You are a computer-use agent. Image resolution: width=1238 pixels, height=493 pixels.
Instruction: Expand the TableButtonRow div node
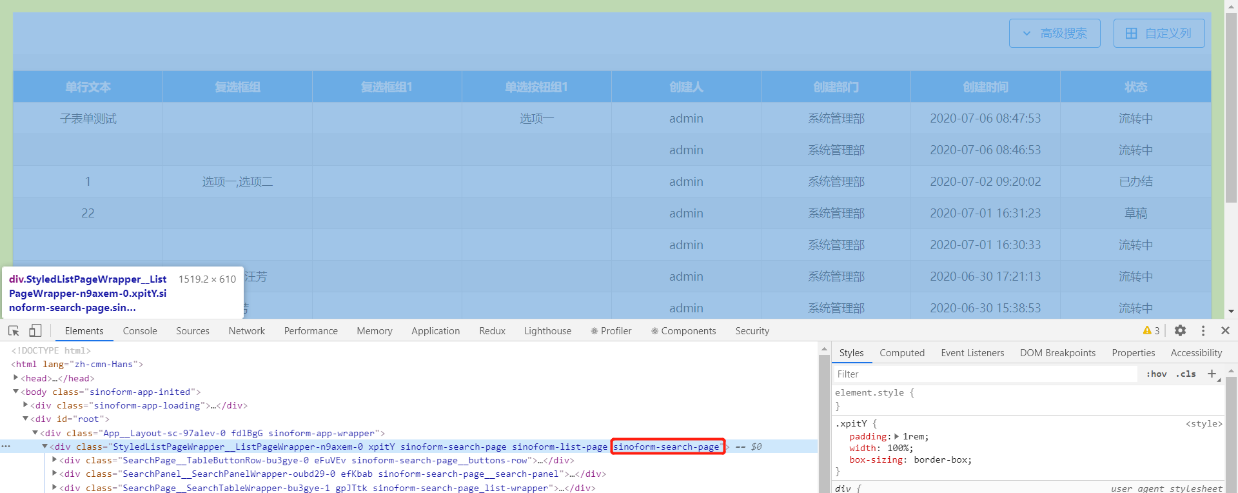54,459
